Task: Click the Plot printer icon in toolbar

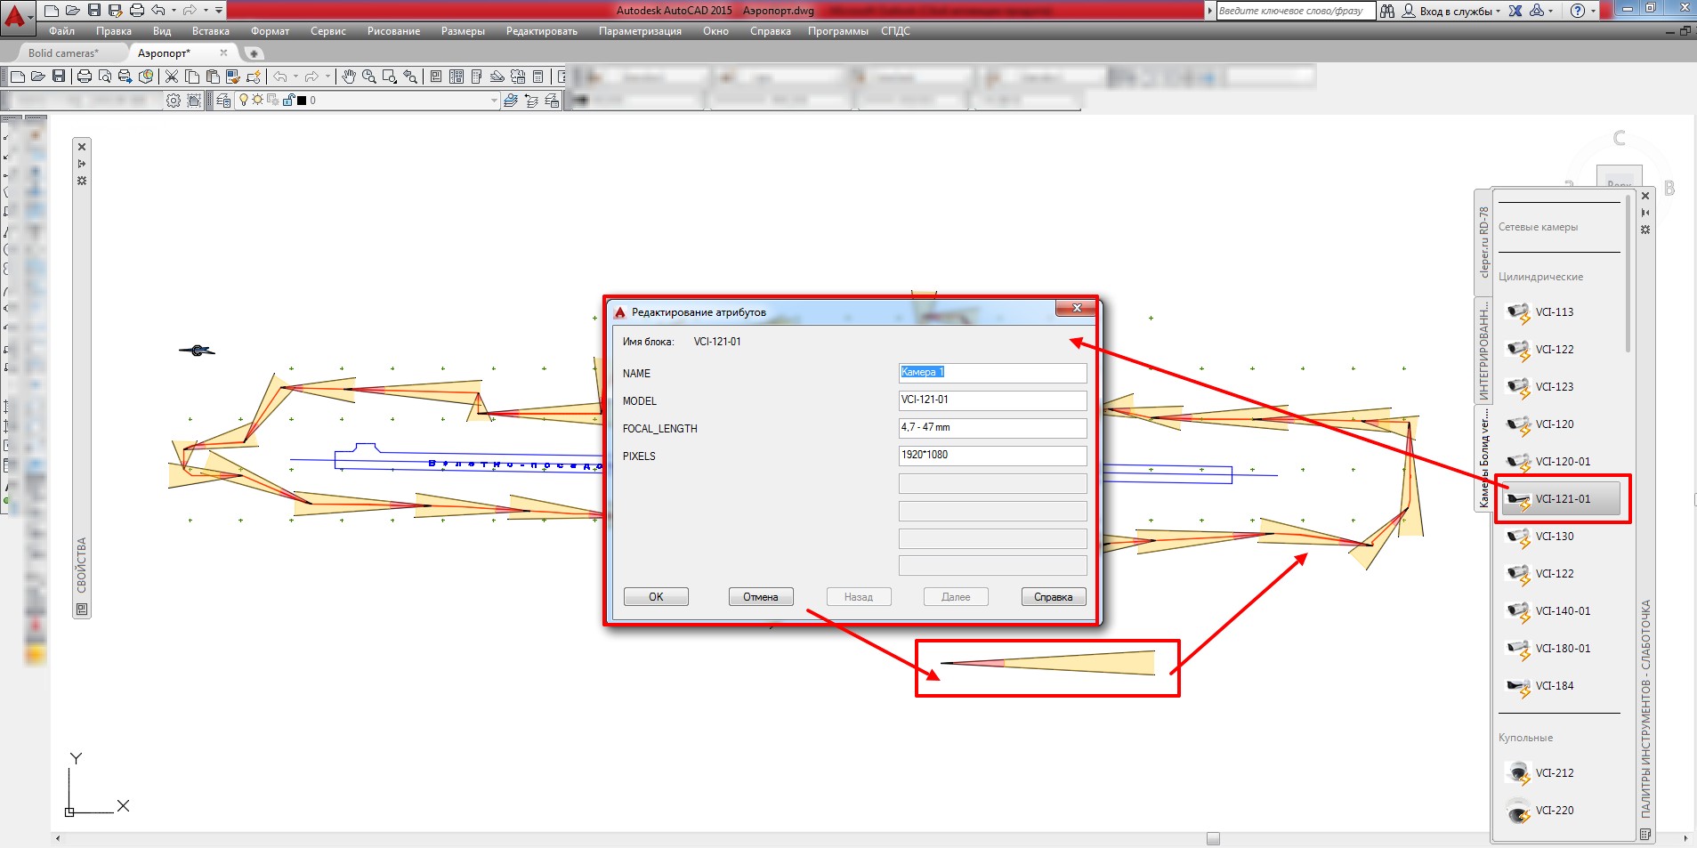Action: (85, 77)
